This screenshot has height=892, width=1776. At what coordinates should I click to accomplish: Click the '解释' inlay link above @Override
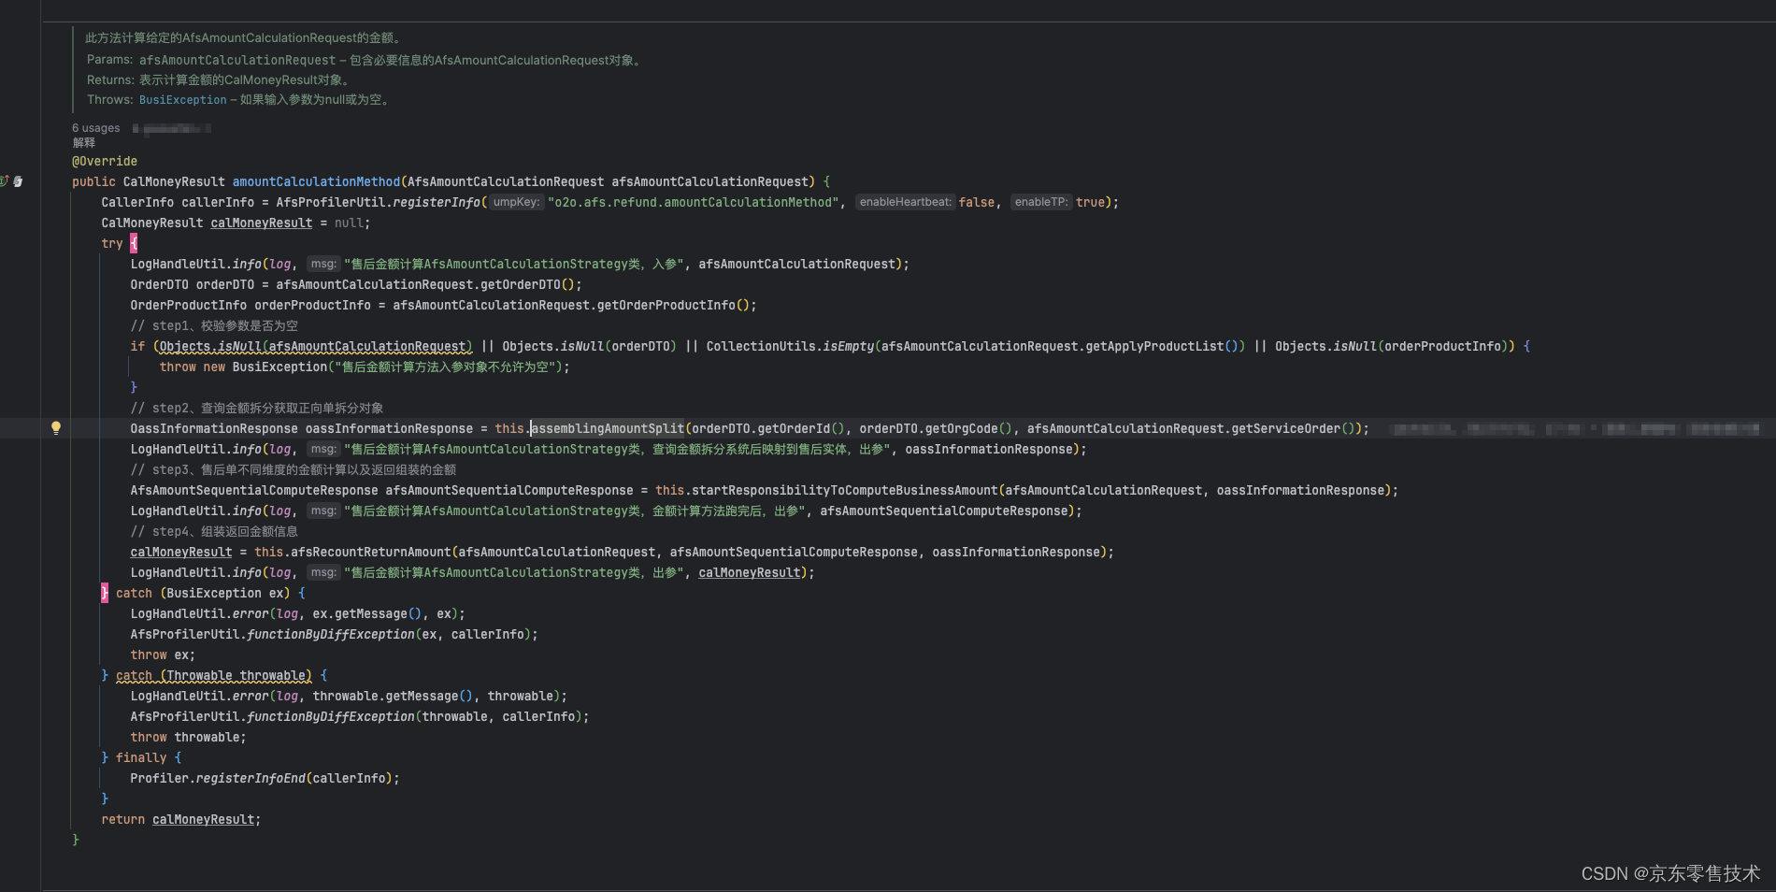pyautogui.click(x=84, y=143)
